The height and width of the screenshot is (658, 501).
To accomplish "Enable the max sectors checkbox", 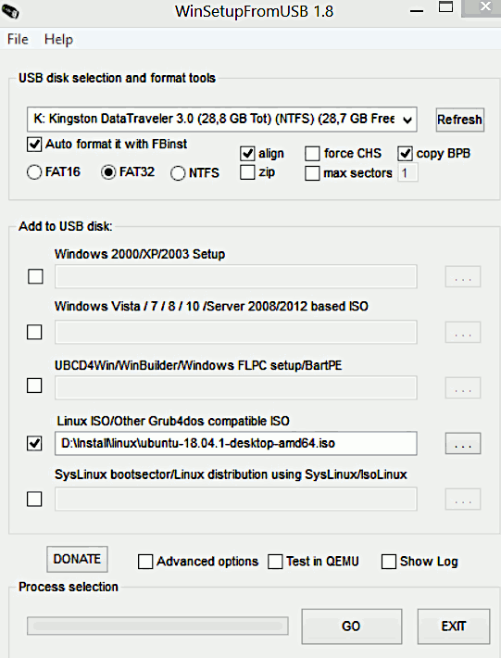I will 312,173.
